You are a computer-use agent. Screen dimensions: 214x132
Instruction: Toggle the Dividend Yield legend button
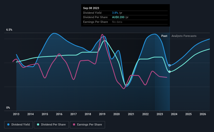(19, 125)
